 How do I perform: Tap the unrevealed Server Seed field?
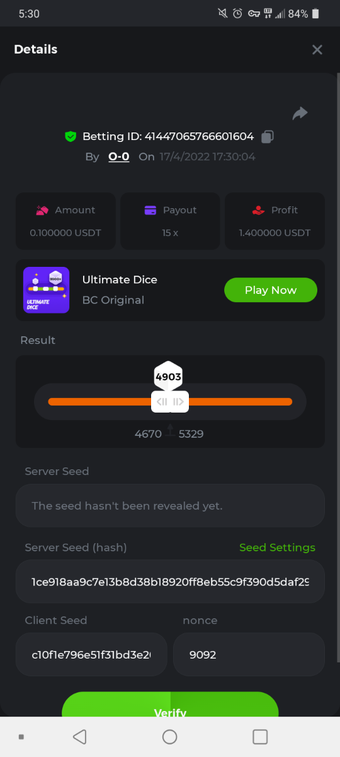170,505
